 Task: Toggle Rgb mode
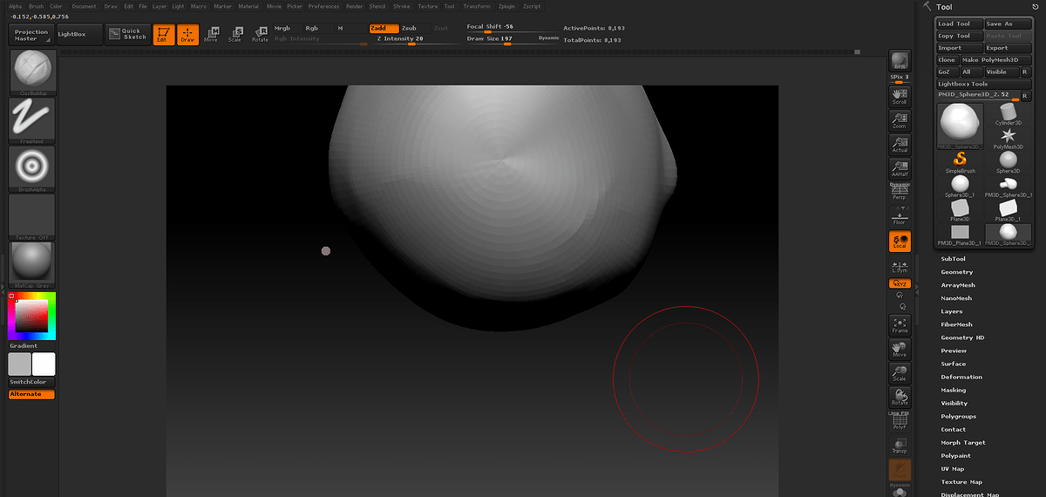(x=317, y=28)
